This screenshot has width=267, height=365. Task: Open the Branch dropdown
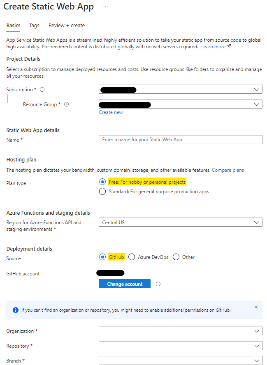[181, 360]
